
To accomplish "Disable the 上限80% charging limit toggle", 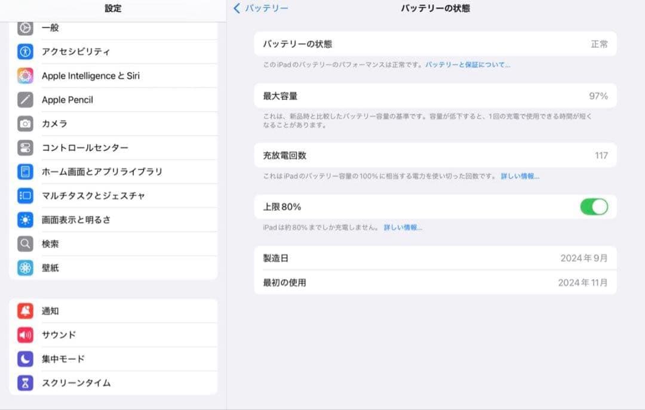I will point(594,206).
